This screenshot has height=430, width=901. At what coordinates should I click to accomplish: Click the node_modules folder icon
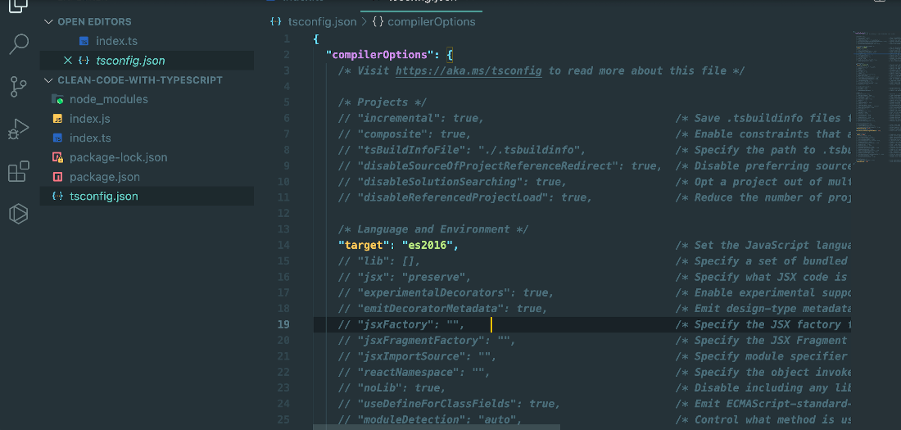(x=57, y=99)
